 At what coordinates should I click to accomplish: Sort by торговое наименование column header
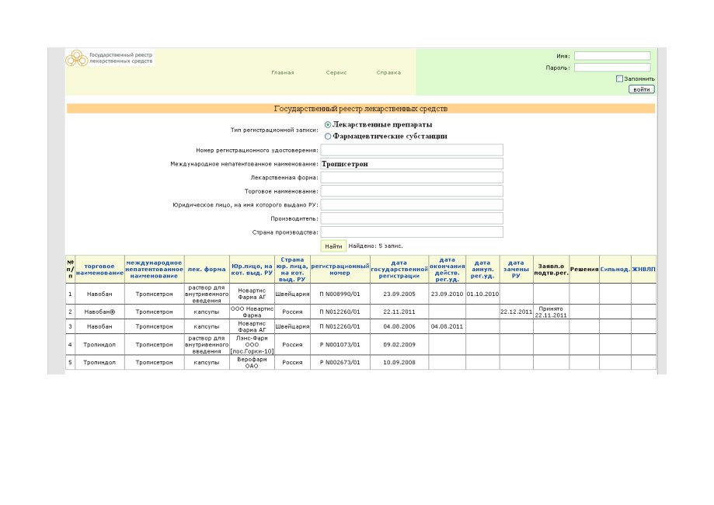[x=99, y=270]
